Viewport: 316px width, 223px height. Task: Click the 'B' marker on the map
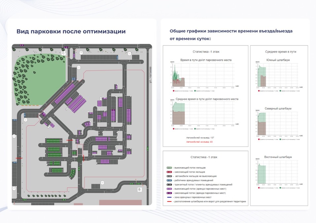[x=139, y=189]
